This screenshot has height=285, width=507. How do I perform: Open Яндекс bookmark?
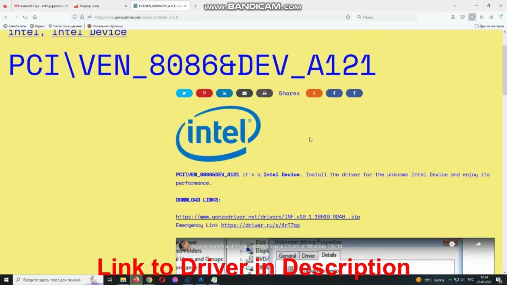(x=37, y=26)
